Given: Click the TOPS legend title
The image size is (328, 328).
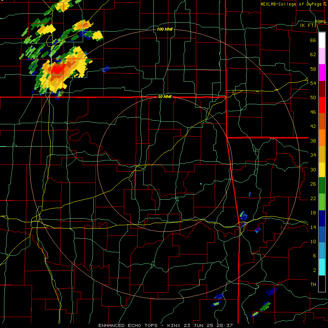Looking at the screenshot, I should tap(320, 22).
